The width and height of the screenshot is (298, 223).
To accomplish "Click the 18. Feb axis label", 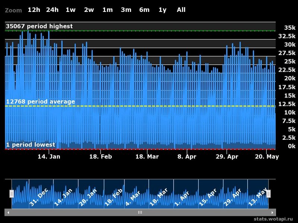I will click(101, 156).
